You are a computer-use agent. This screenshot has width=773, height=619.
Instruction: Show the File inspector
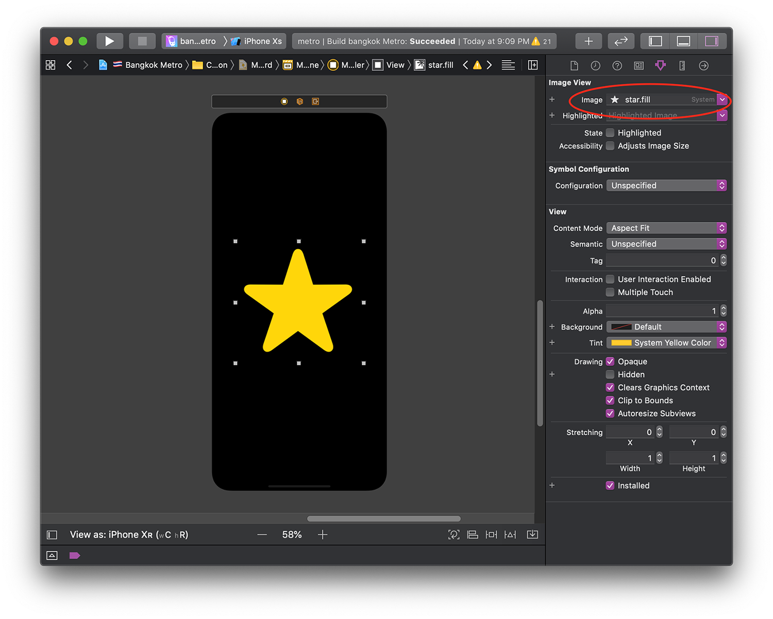574,65
